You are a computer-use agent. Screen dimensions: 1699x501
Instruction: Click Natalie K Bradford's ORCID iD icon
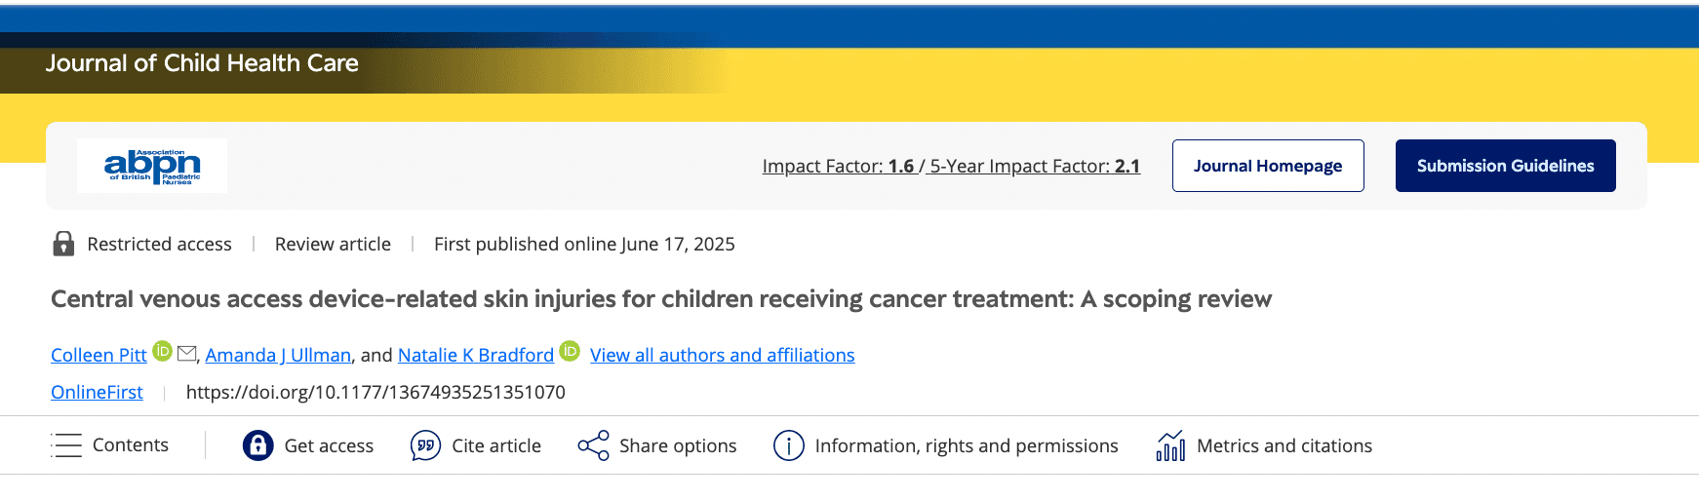click(x=570, y=351)
